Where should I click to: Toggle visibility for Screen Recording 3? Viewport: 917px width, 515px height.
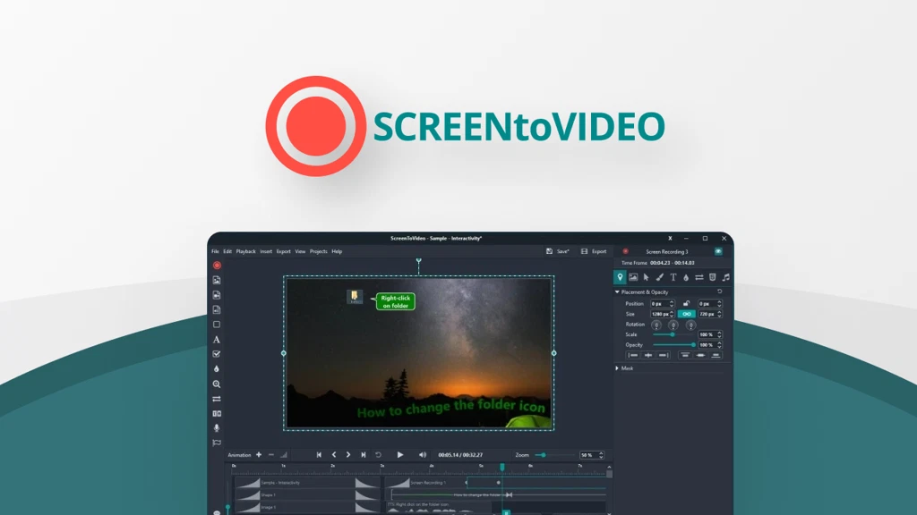tap(717, 251)
